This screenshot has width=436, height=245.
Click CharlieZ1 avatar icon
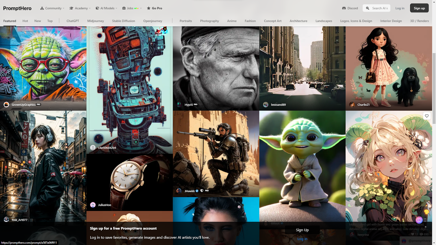352,105
